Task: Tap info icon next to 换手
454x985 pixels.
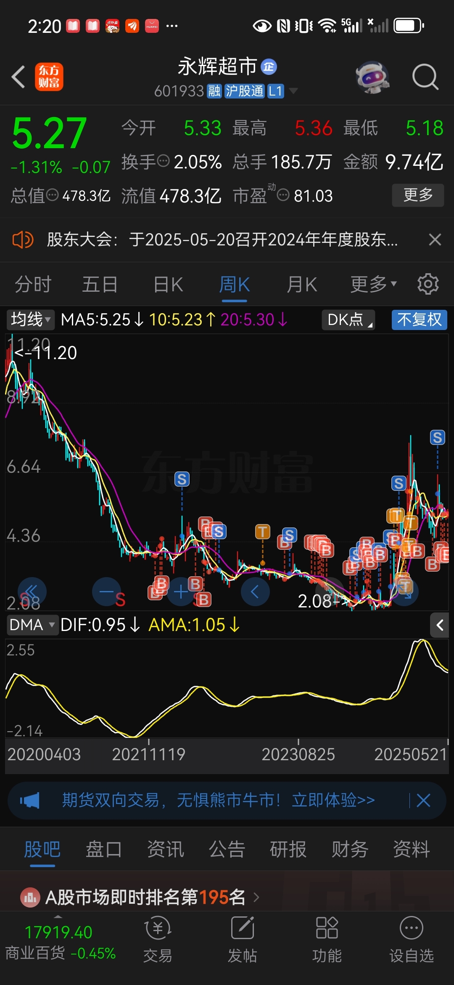Action: tap(163, 160)
